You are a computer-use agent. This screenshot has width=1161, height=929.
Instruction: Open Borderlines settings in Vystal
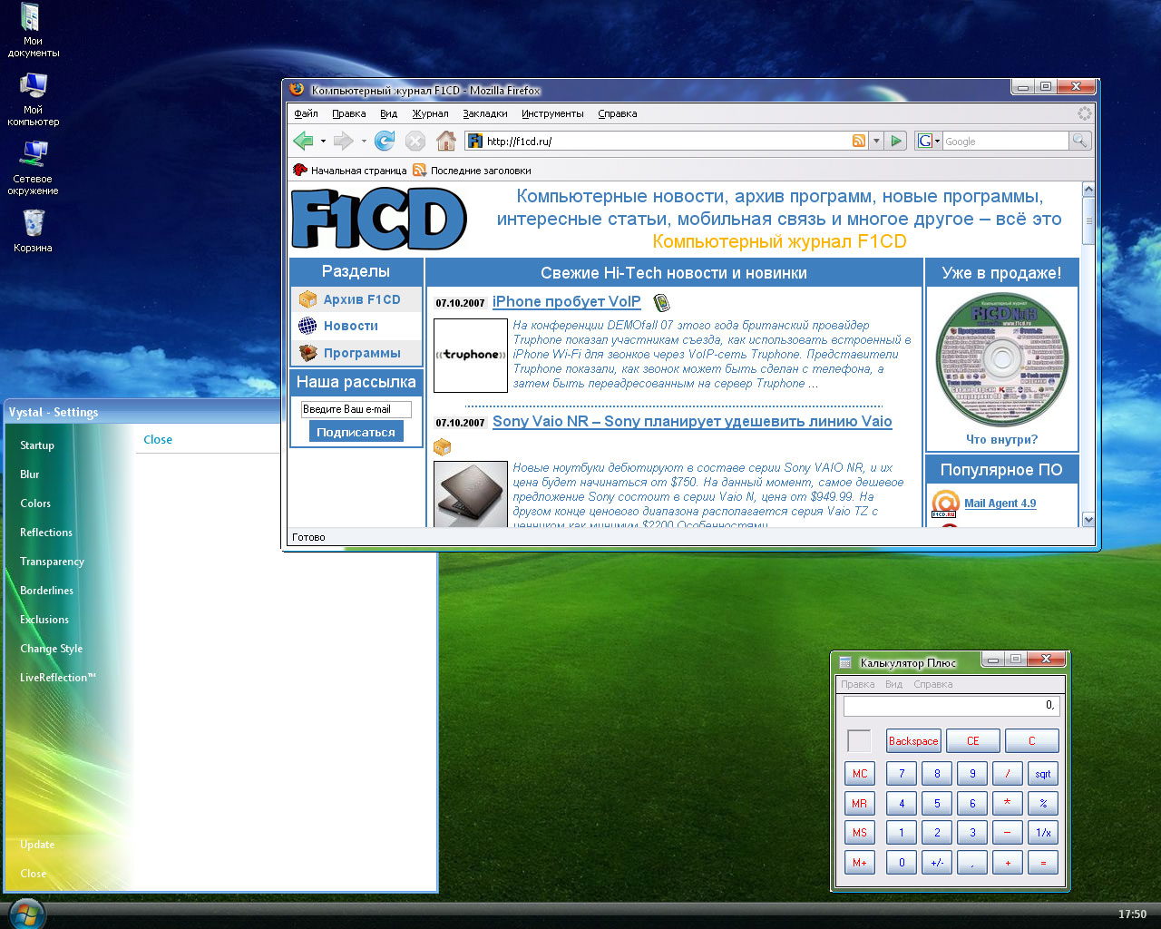coord(46,591)
